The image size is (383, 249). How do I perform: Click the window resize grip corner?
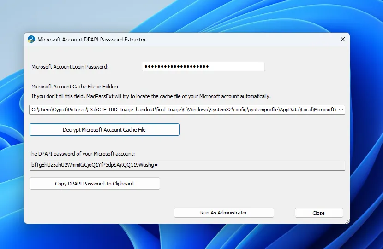pos(347,221)
